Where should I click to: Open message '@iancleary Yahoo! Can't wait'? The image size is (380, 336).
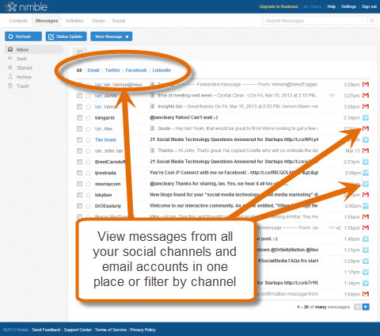click(x=184, y=117)
